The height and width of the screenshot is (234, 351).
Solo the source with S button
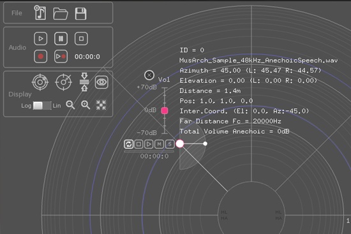point(170,144)
